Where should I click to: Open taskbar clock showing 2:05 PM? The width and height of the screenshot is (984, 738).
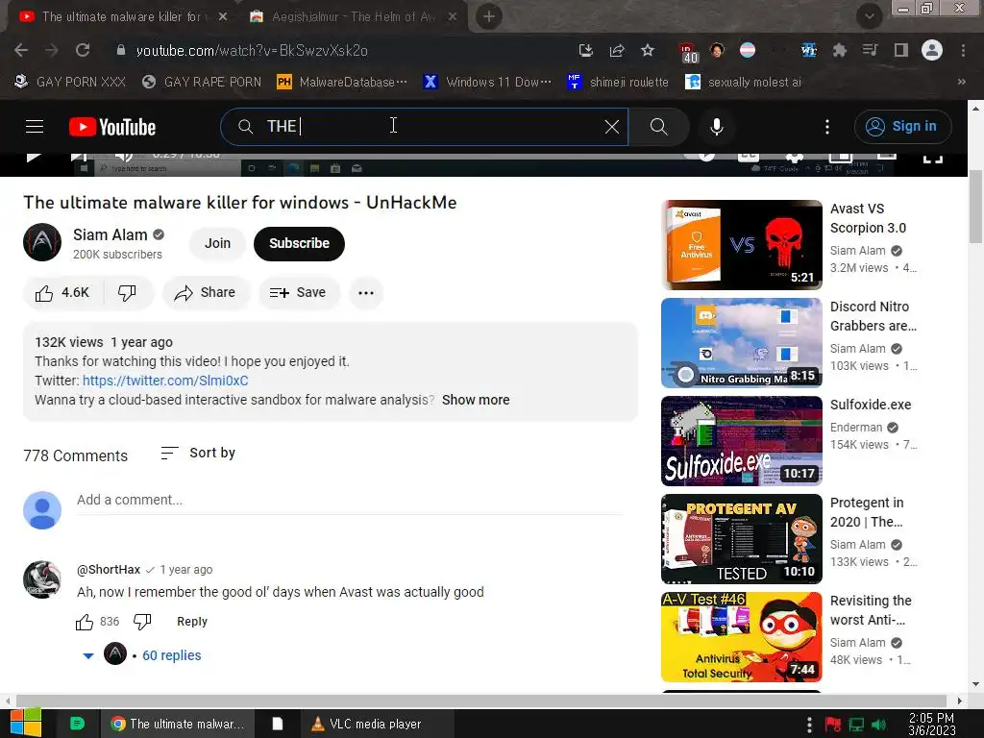click(x=932, y=725)
